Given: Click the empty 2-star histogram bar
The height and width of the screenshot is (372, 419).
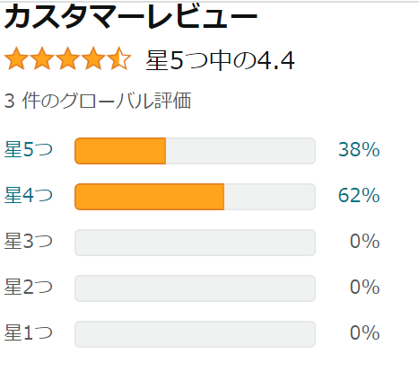Looking at the screenshot, I should [195, 288].
